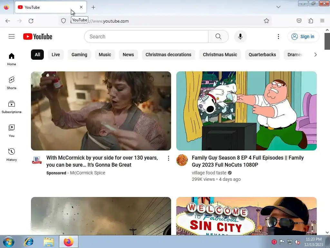The width and height of the screenshot is (330, 248).
Task: Select the Live filter chip
Action: tap(56, 55)
